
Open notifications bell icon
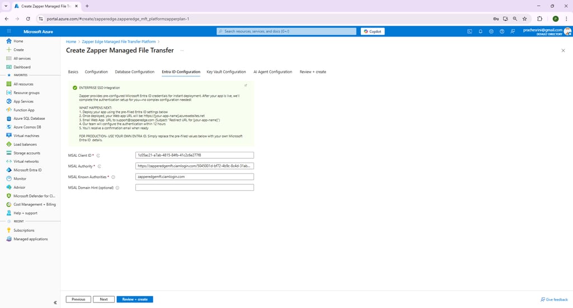481,31
